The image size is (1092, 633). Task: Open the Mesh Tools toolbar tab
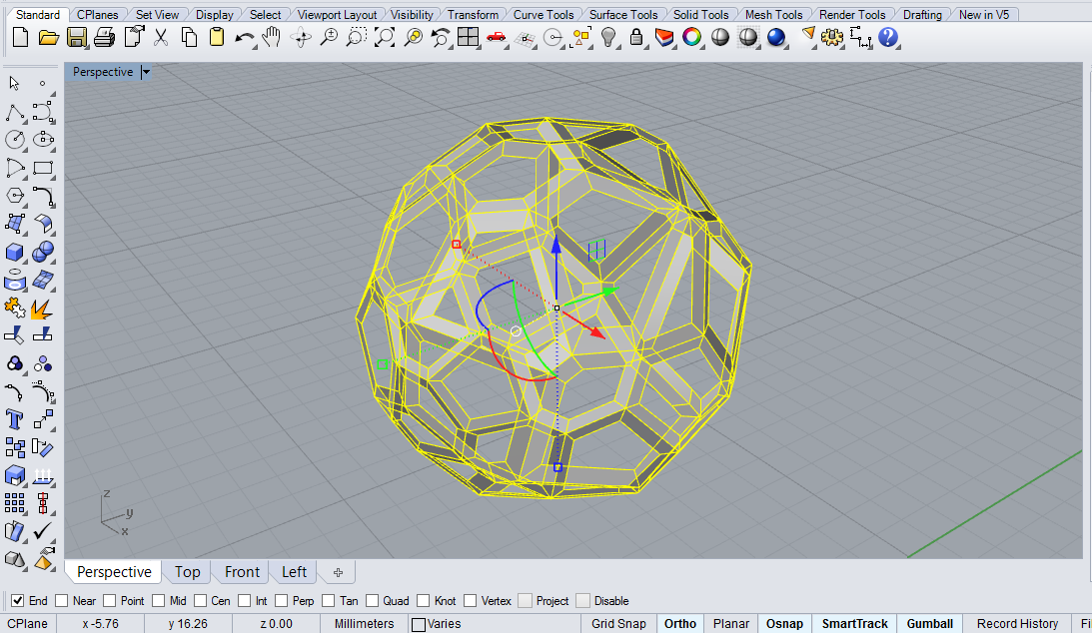(773, 15)
